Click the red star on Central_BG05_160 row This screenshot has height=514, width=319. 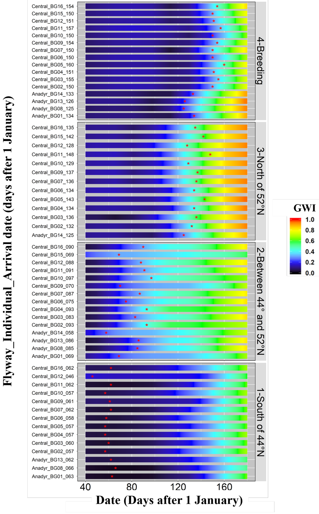coord(224,65)
